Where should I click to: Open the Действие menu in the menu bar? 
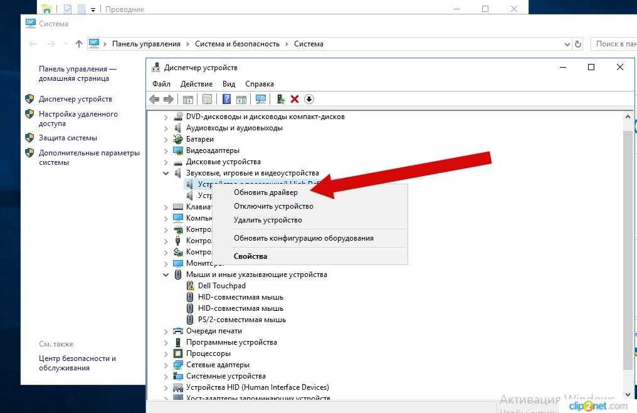(x=196, y=84)
